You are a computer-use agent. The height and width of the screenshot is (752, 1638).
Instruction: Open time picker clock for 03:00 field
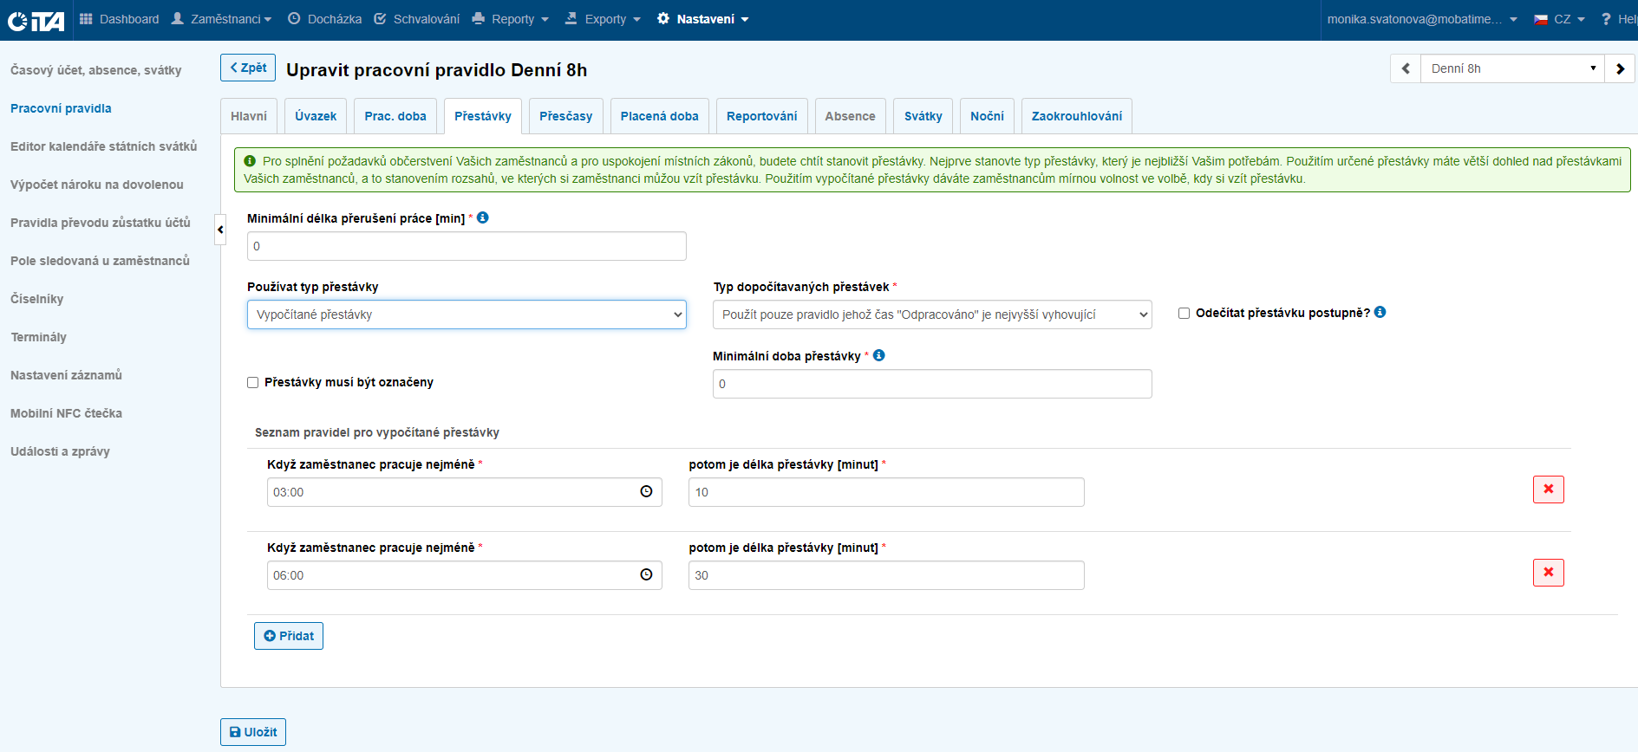click(646, 492)
